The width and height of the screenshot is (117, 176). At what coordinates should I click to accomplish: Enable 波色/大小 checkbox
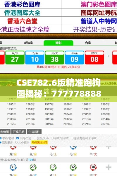click(35, 138)
